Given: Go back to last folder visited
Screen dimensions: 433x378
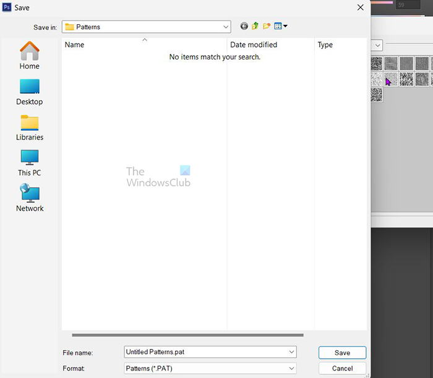Looking at the screenshot, I should tap(244, 26).
